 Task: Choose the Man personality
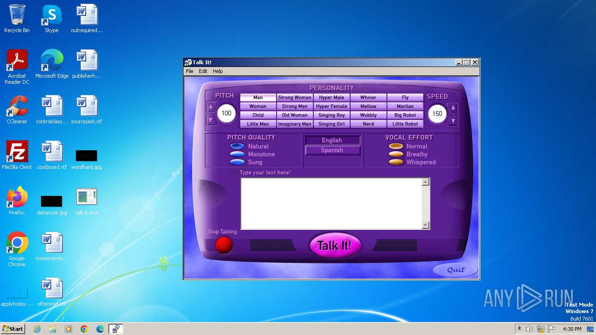[258, 97]
